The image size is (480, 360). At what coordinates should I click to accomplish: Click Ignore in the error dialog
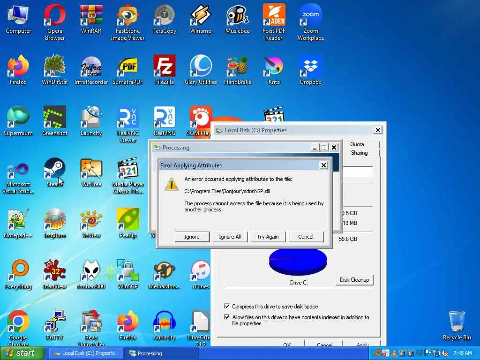click(192, 237)
